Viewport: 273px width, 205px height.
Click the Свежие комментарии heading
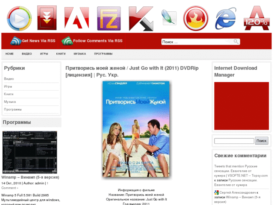240,156
